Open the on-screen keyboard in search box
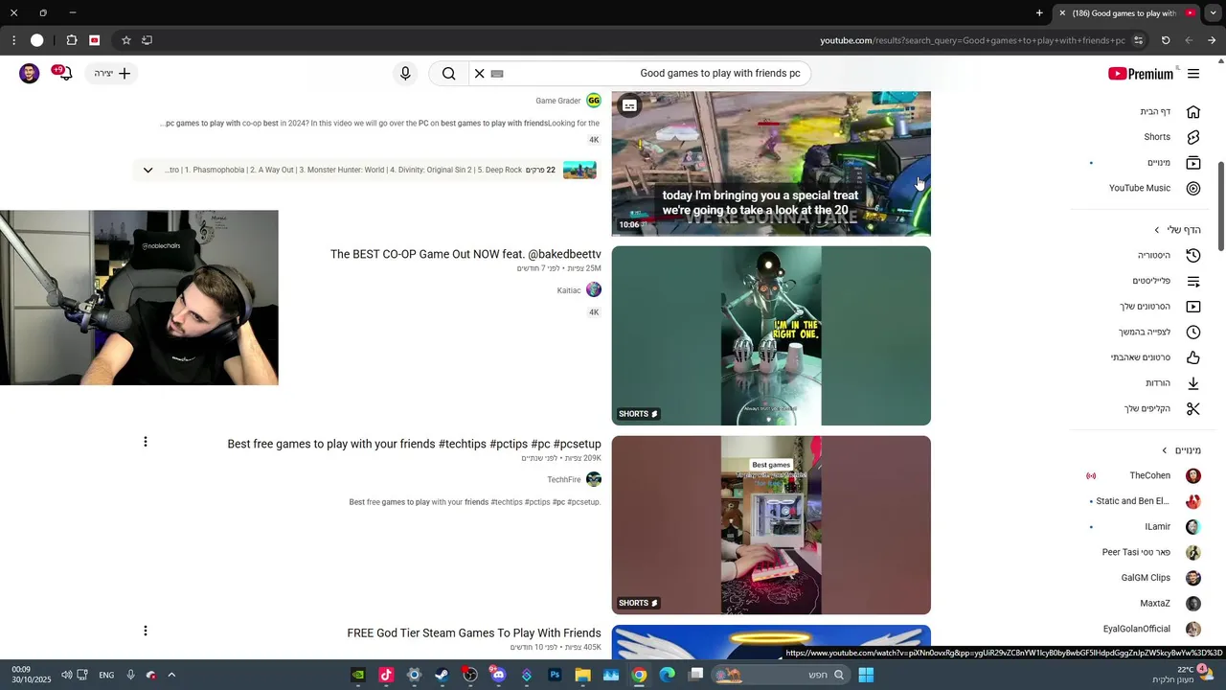 [497, 74]
